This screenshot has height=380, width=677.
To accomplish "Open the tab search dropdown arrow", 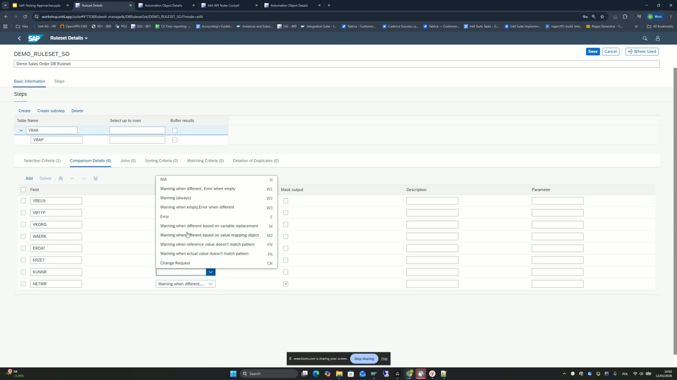I will point(5,5).
